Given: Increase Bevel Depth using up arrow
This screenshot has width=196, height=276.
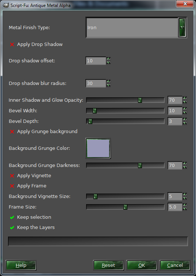Looking at the screenshot, I should tap(185, 119).
